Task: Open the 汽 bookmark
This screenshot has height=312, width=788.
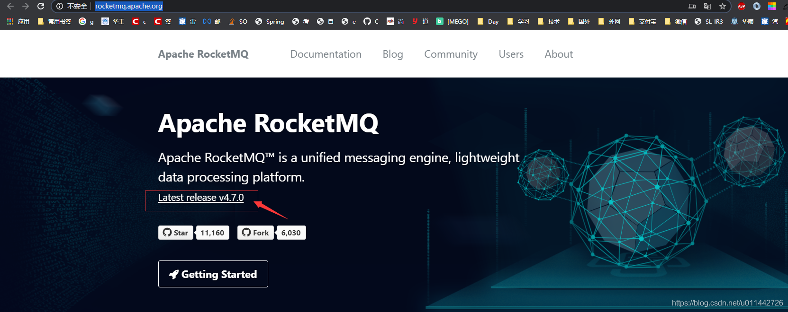Action: 770,21
